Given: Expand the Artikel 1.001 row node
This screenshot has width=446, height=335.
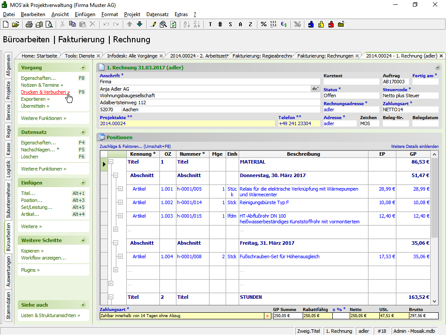Looking at the screenshot, I should [120, 189].
